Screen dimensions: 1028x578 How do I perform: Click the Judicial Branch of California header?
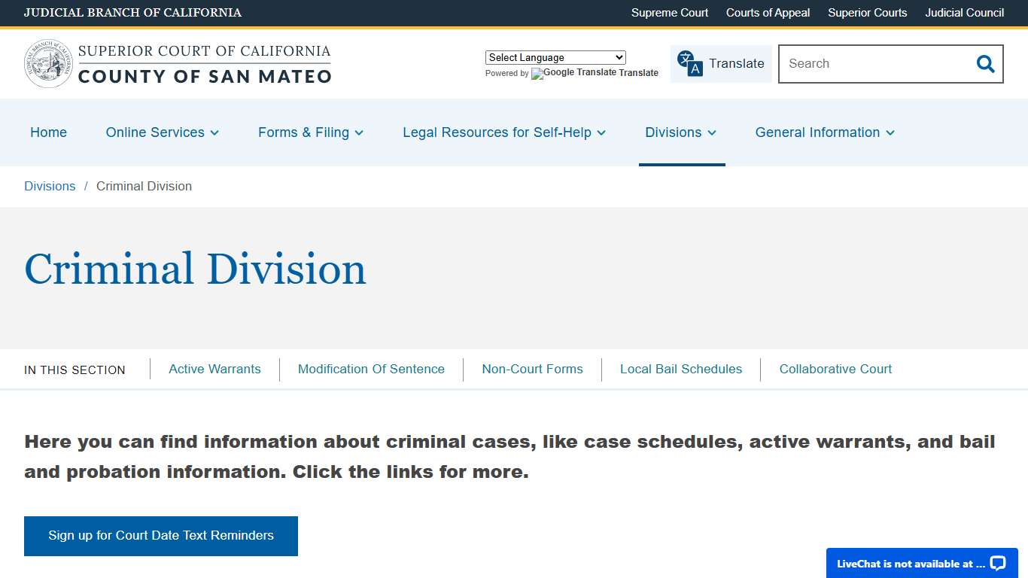(x=133, y=13)
